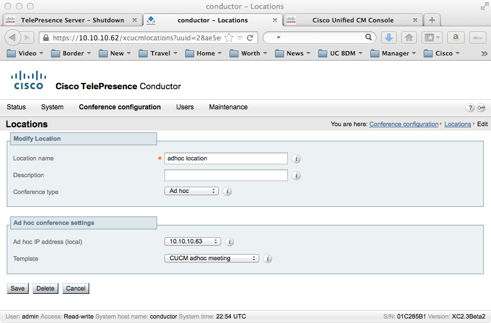Click the eBay toolbar icon
This screenshot has width=491, height=323.
click(x=478, y=38)
